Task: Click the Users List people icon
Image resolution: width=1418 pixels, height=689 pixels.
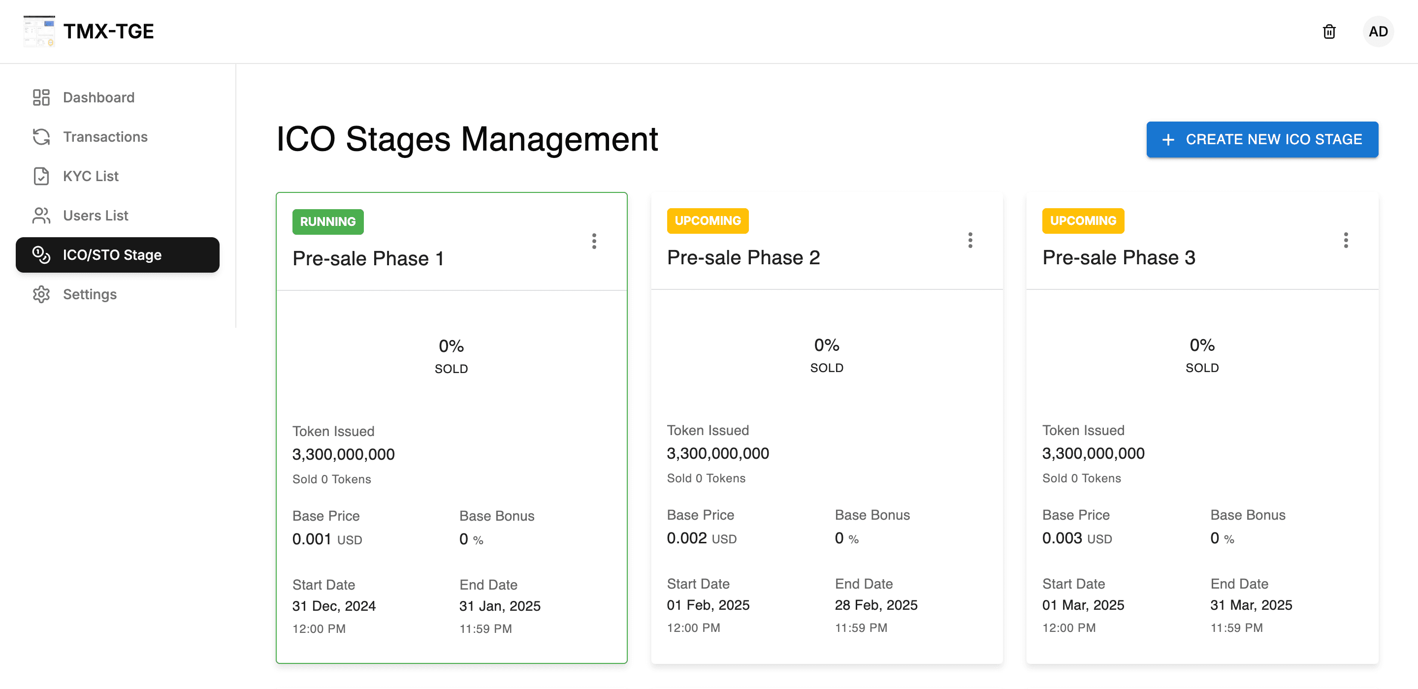Action: (41, 215)
